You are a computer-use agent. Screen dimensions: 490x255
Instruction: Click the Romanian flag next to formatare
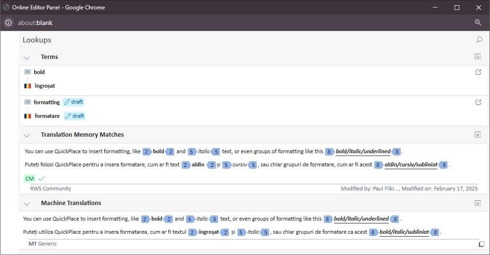point(27,116)
